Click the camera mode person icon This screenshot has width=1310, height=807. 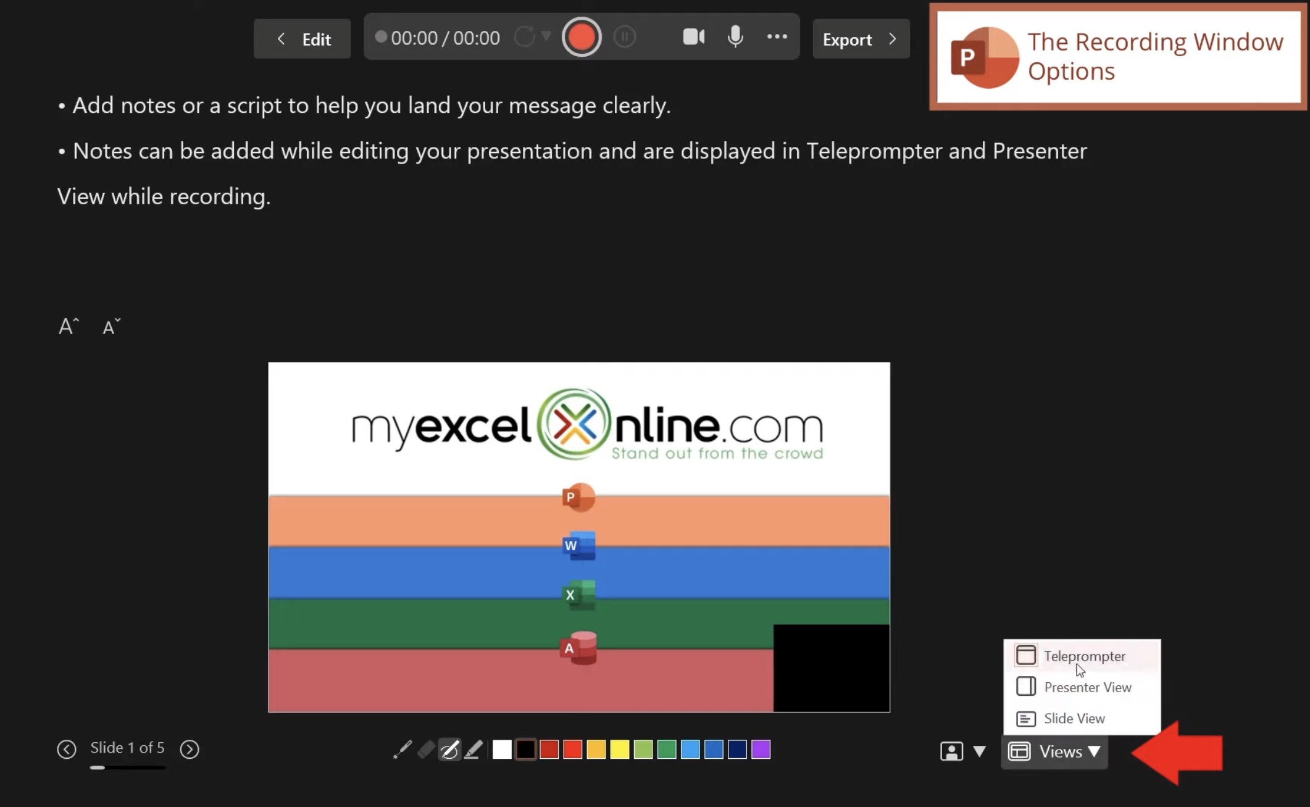tap(951, 751)
